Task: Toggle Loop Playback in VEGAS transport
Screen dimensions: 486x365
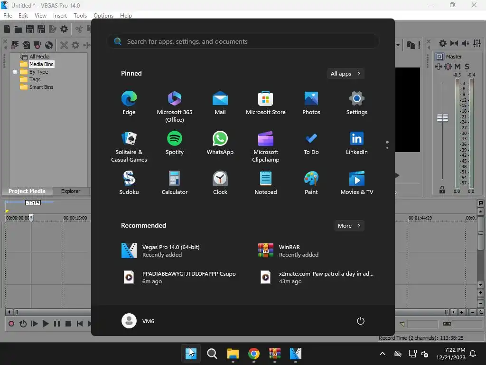Action: [x=23, y=324]
